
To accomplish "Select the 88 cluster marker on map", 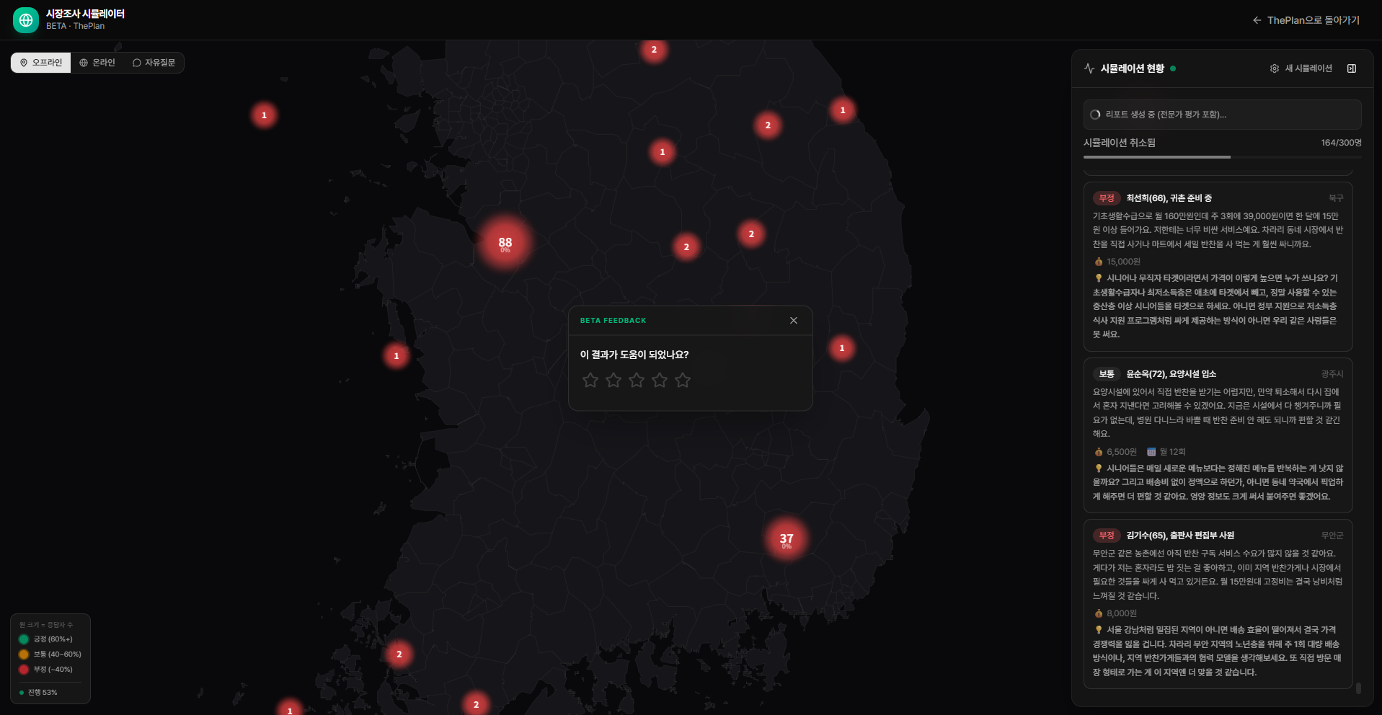I will click(505, 243).
